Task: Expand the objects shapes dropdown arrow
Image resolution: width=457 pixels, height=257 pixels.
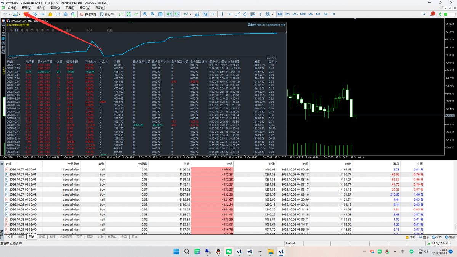Action: pos(272,14)
